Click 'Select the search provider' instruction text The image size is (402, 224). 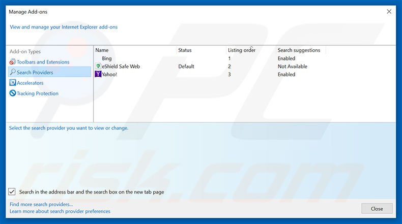[x=69, y=127]
